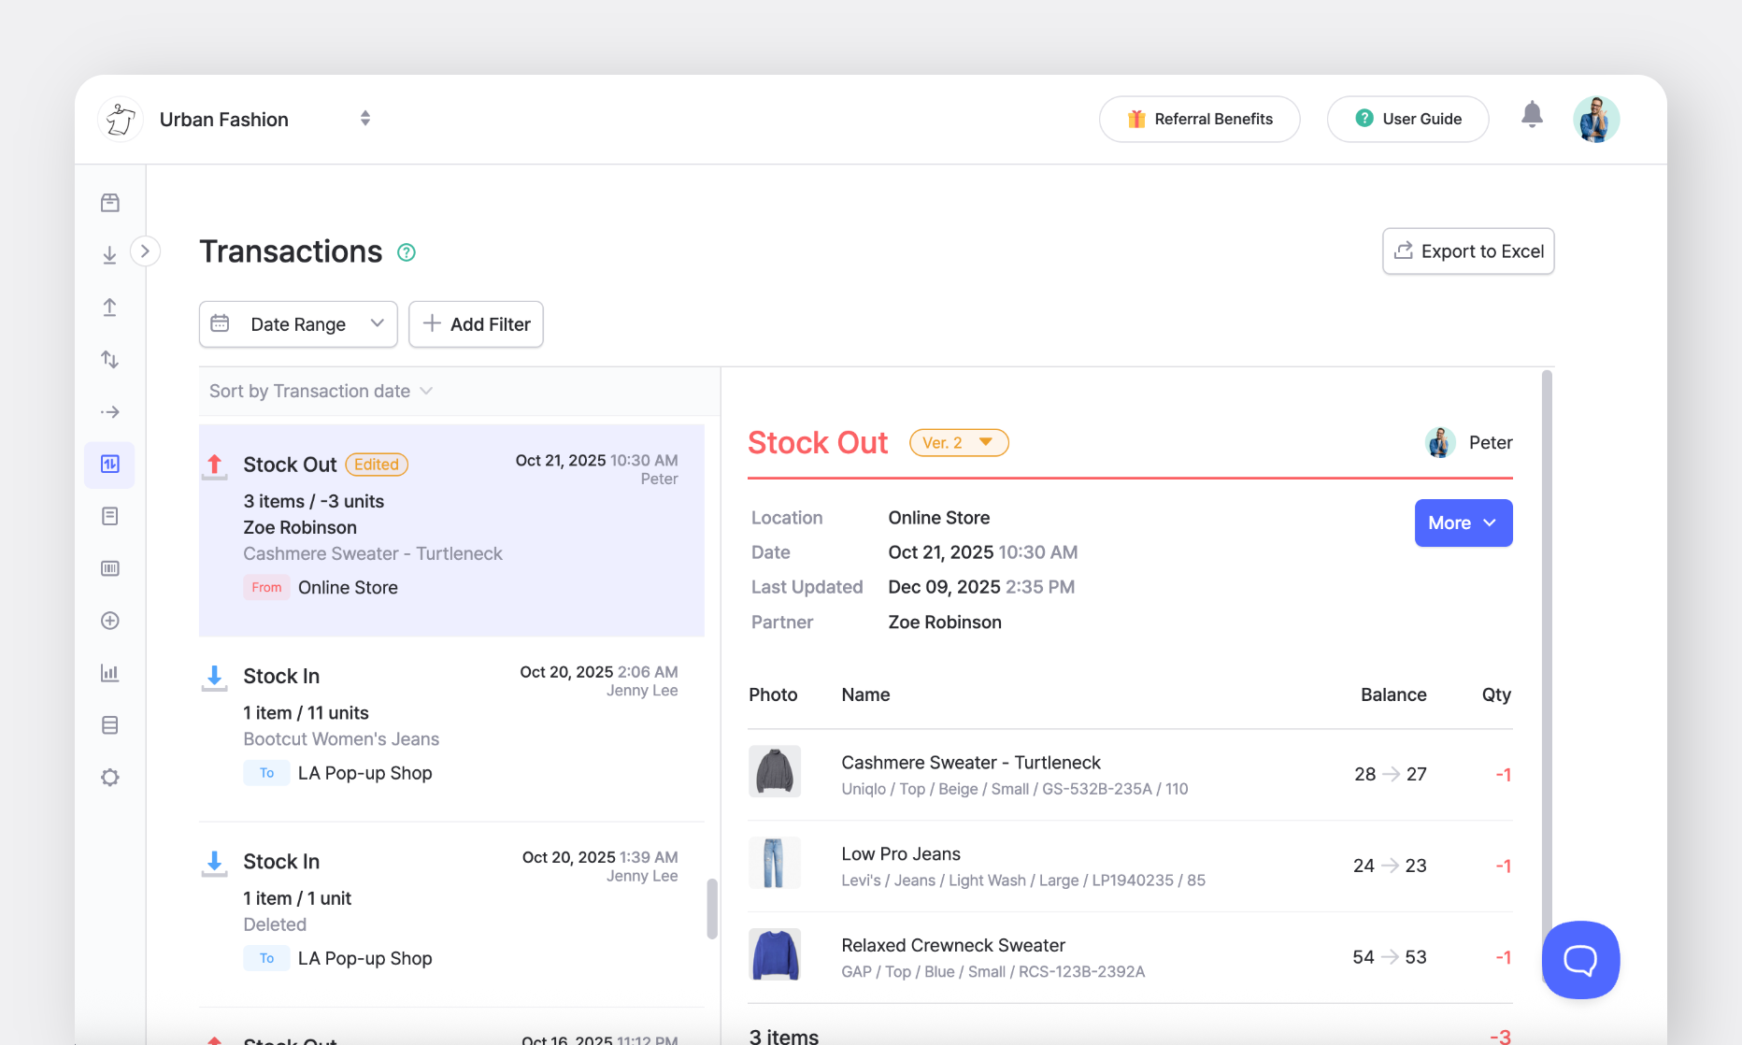The width and height of the screenshot is (1742, 1045).
Task: Click the Move stock arrow sidebar icon
Action: tap(109, 412)
